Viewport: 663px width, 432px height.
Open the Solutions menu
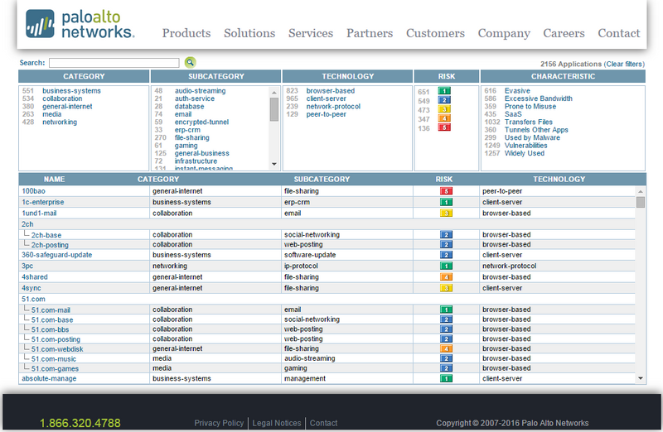point(249,34)
